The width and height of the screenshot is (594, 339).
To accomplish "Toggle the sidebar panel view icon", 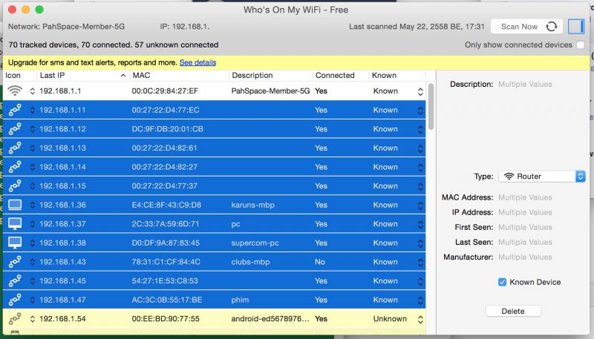I will [575, 26].
